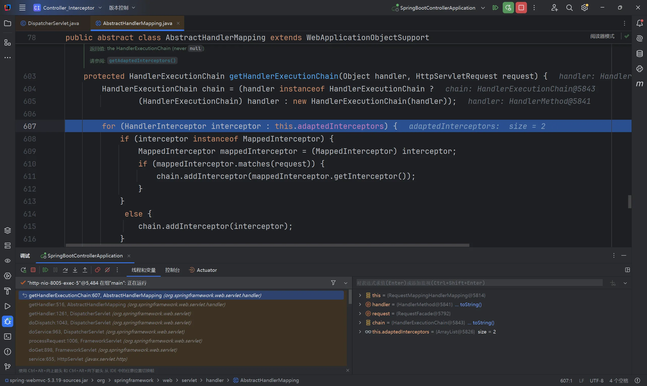Pause program in debug toolbar
647x386 pixels.
pyautogui.click(x=55, y=270)
